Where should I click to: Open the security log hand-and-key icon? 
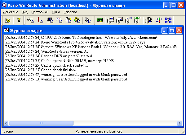[68, 20]
